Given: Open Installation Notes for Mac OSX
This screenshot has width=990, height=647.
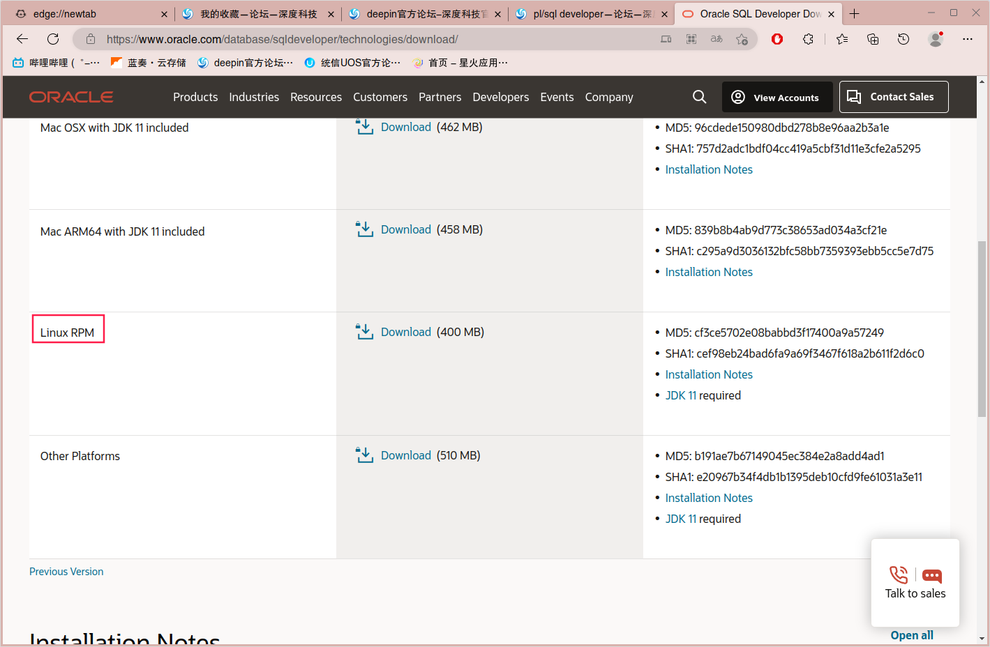Looking at the screenshot, I should 709,169.
